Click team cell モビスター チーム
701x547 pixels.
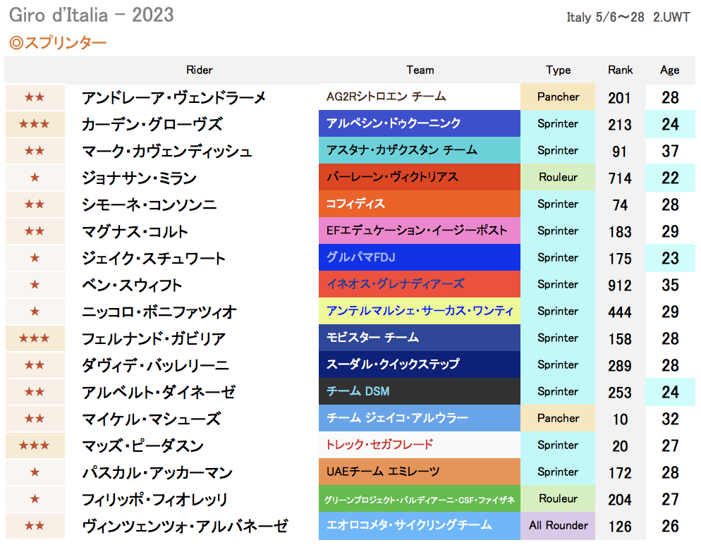(x=420, y=338)
